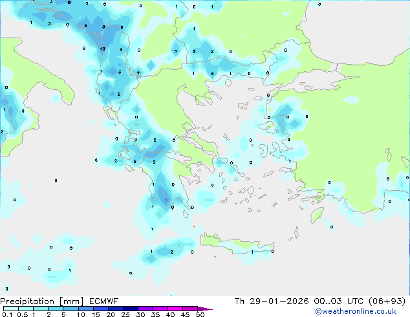Click the 'Th 29-01-2026' date text
Screen dimensions: 410x317
(272, 301)
